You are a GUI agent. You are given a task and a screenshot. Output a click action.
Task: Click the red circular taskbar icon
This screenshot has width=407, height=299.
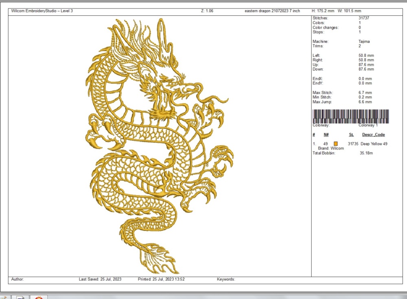(39, 297)
